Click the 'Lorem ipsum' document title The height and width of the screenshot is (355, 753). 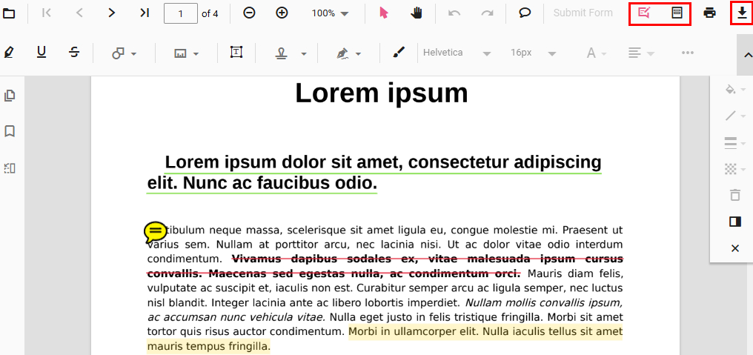click(381, 93)
